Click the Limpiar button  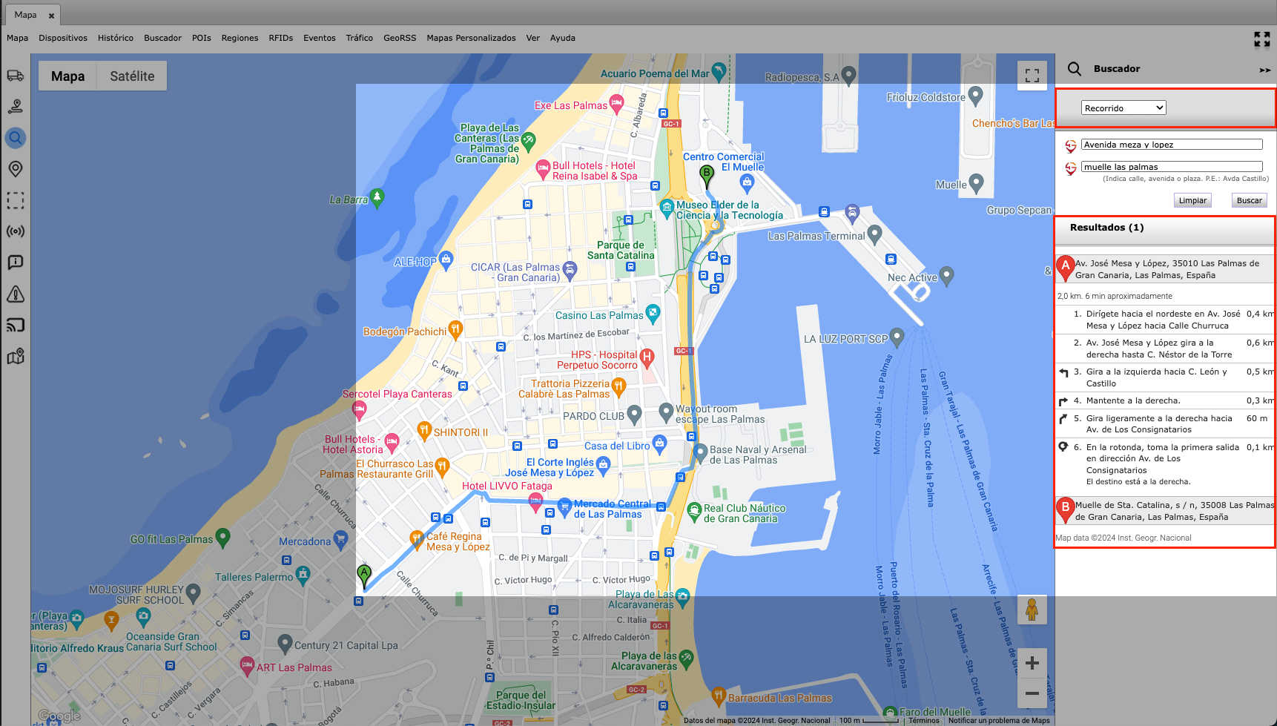[1192, 200]
